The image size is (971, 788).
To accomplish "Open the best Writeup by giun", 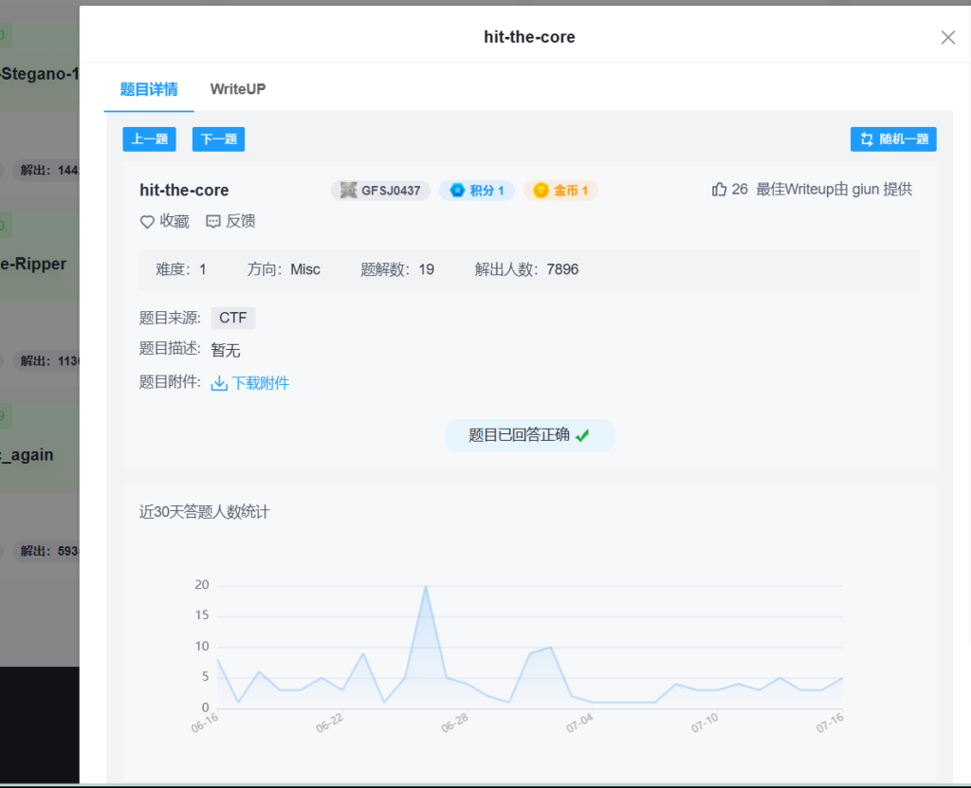I will point(834,190).
